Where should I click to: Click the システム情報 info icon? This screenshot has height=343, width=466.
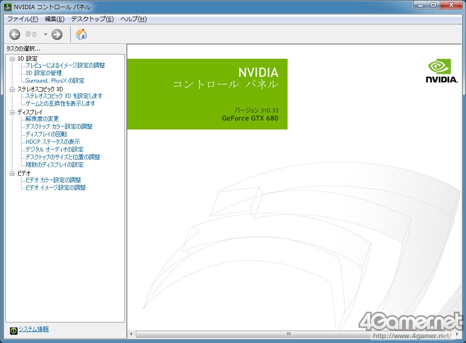click(x=13, y=330)
